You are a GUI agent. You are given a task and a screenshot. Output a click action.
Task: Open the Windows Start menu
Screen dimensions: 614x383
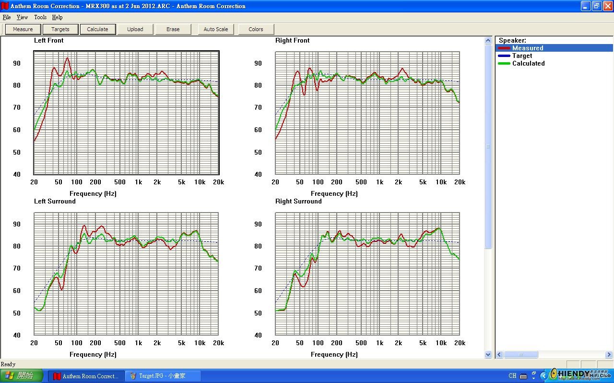click(22, 376)
